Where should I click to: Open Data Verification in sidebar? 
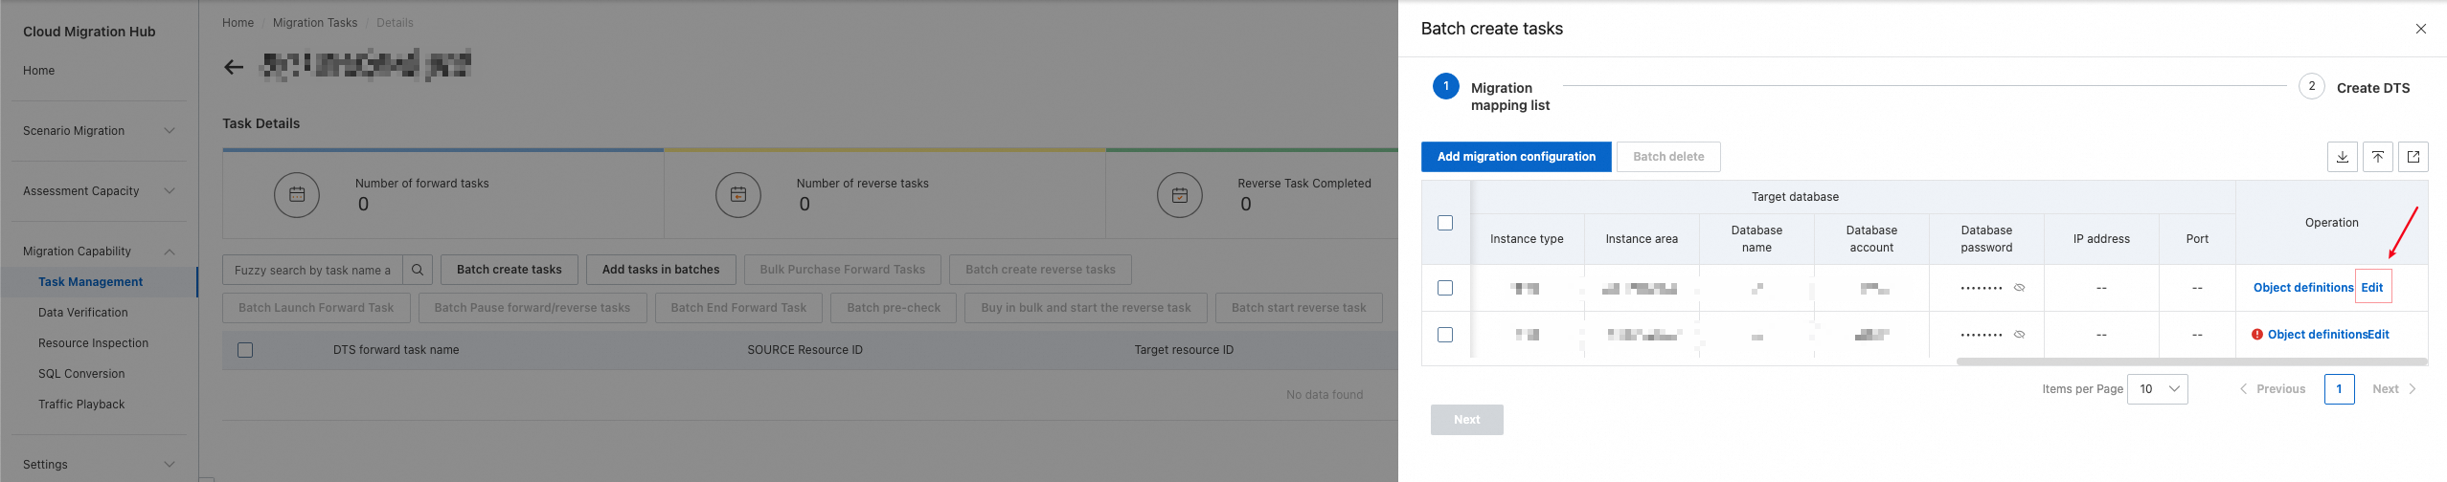click(83, 313)
